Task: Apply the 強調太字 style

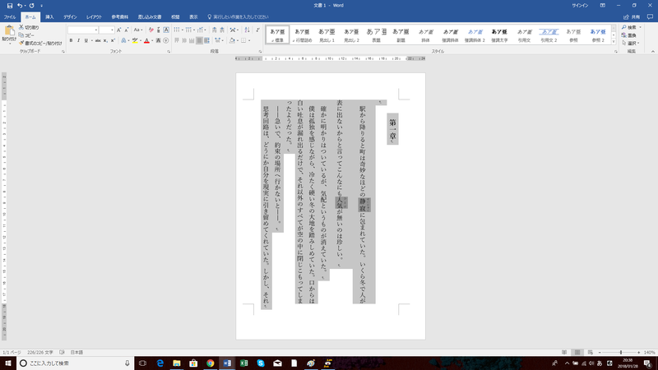Action: pos(499,35)
